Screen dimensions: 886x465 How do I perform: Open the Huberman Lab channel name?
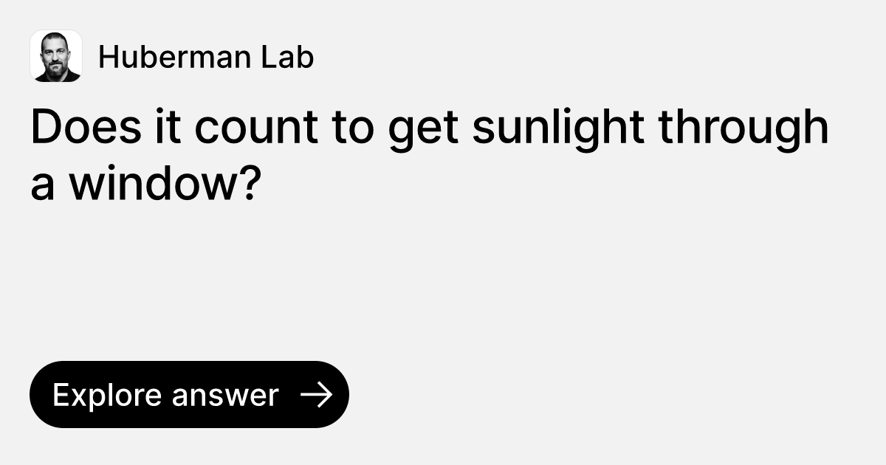coord(206,57)
